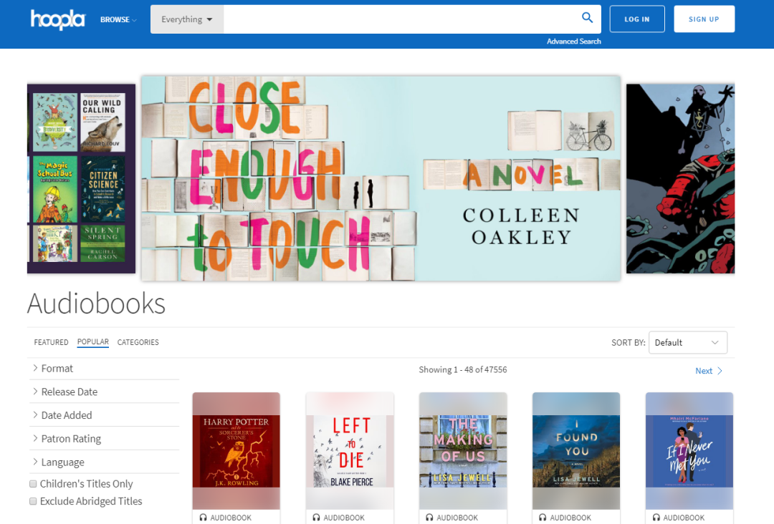774x524 pixels.
Task: Check Exclude Abridged Titles
Action: (33, 501)
